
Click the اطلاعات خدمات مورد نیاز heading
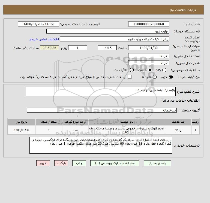tap(180, 101)
